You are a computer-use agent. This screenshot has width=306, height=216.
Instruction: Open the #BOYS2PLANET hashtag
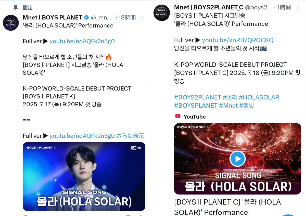197,97
